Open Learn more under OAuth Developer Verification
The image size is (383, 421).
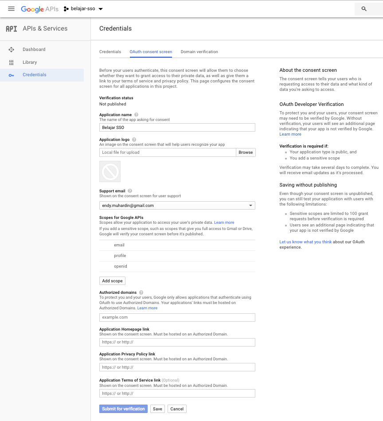[x=290, y=134]
